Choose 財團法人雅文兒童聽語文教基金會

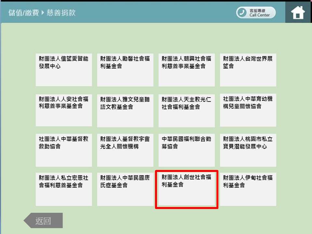coord(125,110)
